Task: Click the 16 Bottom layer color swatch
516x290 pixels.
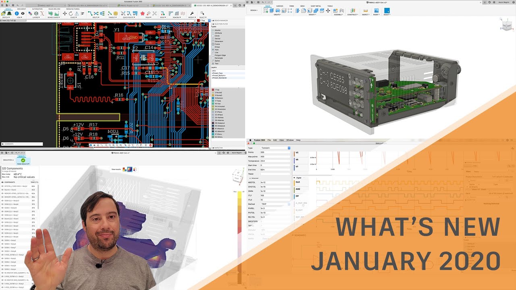Action: click(x=213, y=98)
